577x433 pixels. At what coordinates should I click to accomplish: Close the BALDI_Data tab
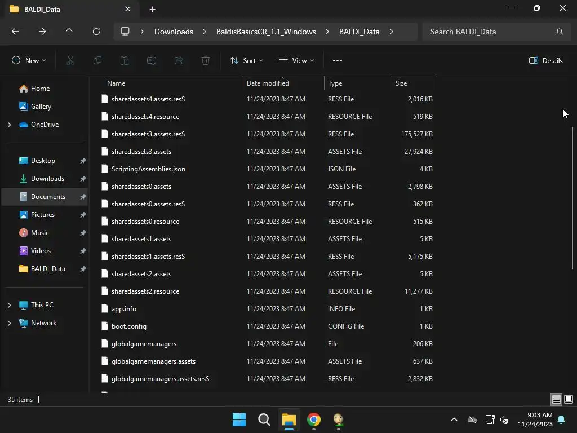[x=128, y=9]
